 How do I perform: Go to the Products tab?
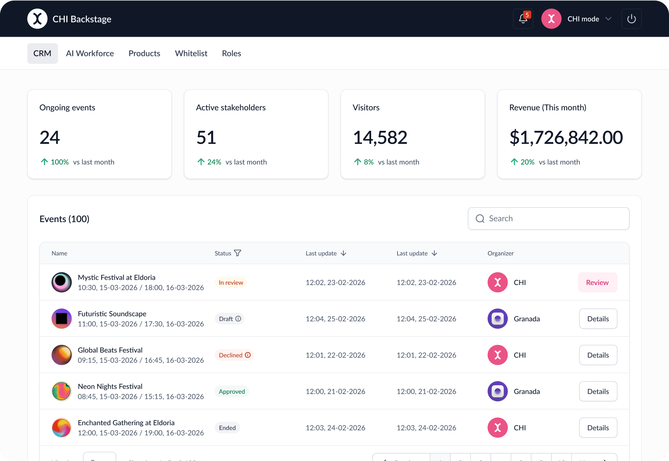pos(144,53)
